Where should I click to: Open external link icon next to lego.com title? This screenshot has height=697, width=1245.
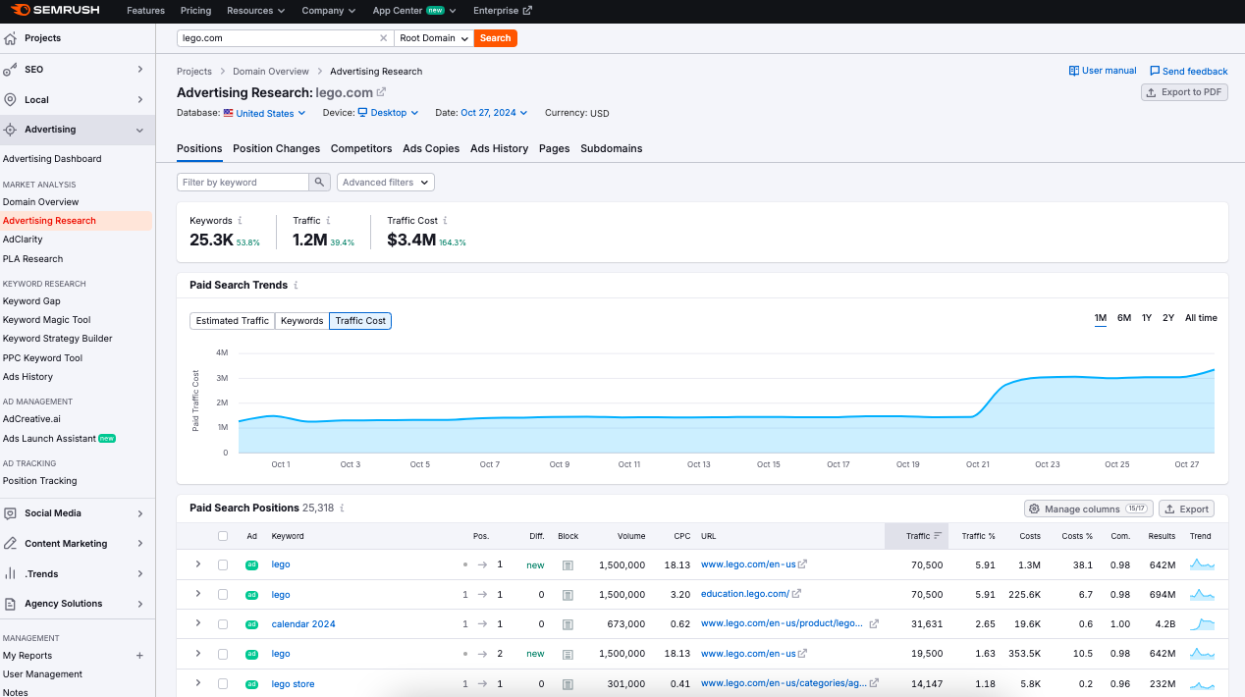tap(382, 92)
